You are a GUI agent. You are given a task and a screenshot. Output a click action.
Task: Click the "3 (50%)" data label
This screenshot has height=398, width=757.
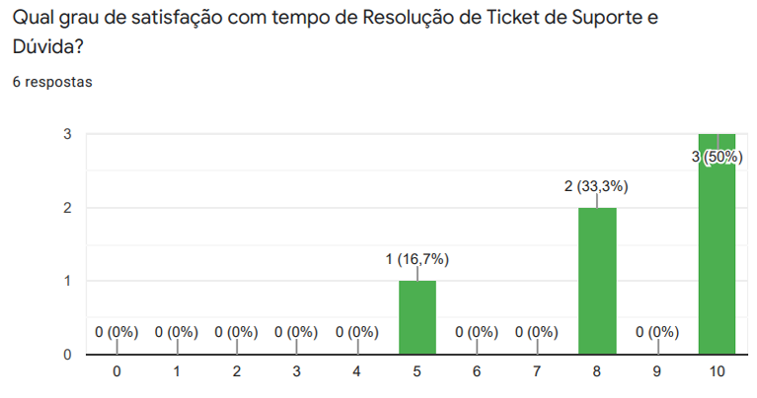coord(716,157)
